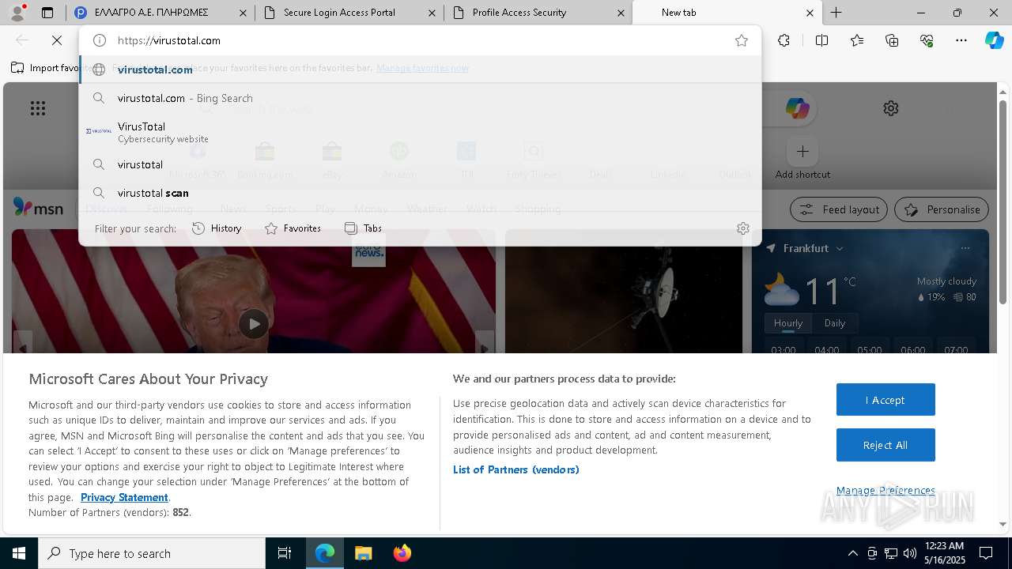Add page to favorites star icon
The width and height of the screenshot is (1012, 569).
[741, 40]
